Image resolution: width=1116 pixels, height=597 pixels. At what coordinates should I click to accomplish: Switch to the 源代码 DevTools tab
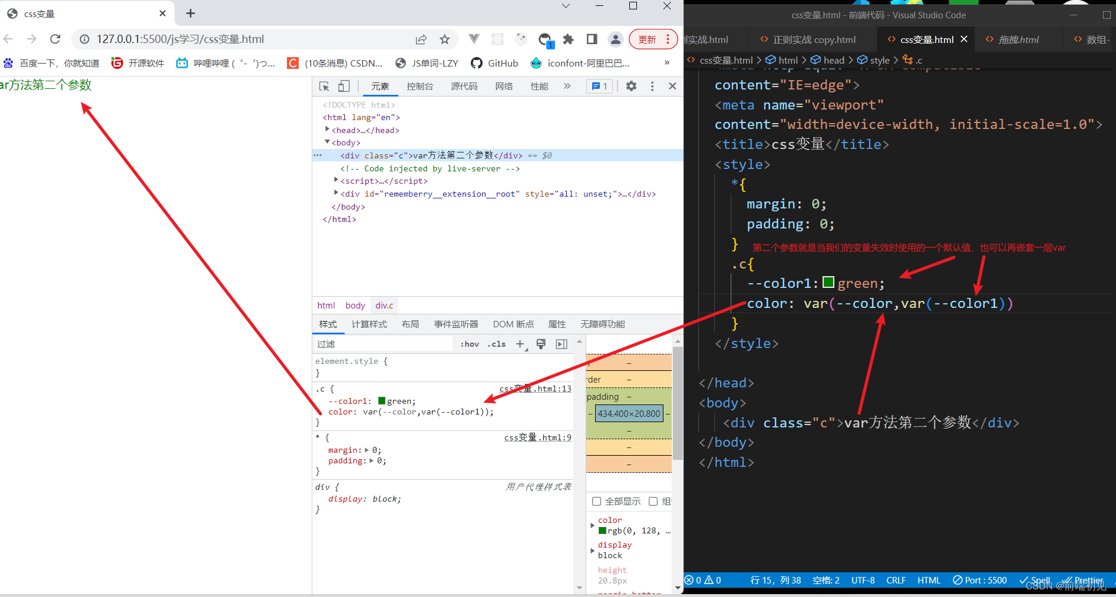coord(464,86)
